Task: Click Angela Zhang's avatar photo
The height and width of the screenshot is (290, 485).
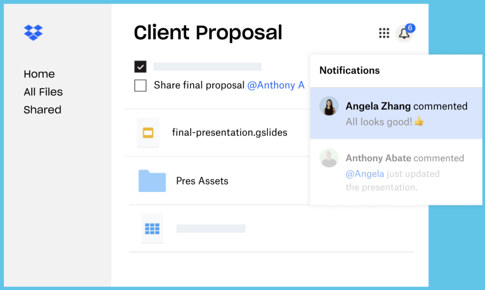Action: 329,106
